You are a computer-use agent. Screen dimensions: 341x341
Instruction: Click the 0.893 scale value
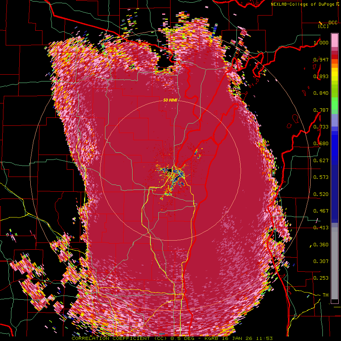321,76
